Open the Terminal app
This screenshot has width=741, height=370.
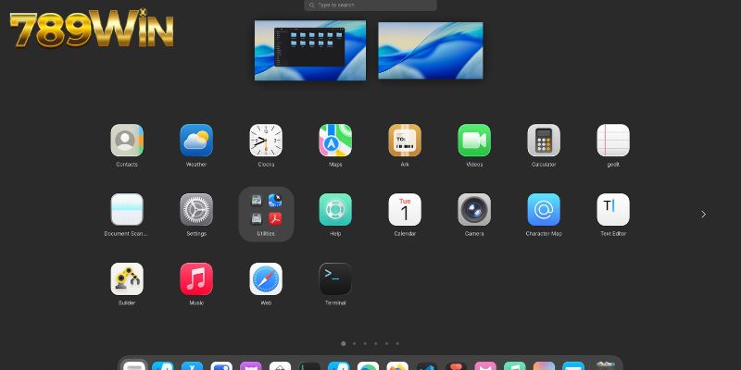335,279
